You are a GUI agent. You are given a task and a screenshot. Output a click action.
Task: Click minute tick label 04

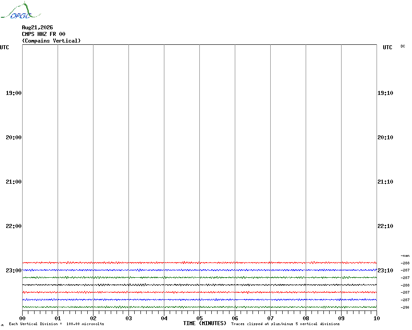click(x=164, y=318)
